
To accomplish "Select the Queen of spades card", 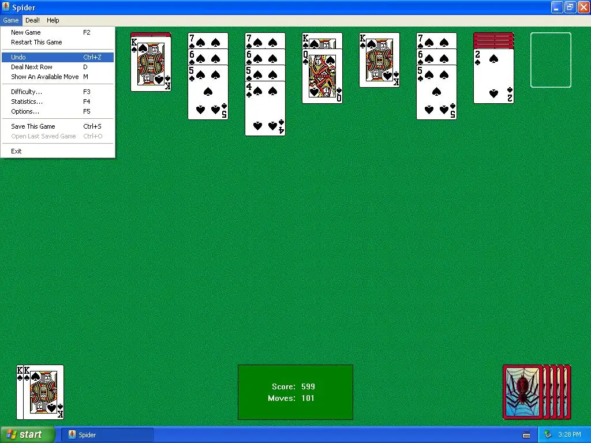I will 322,76.
